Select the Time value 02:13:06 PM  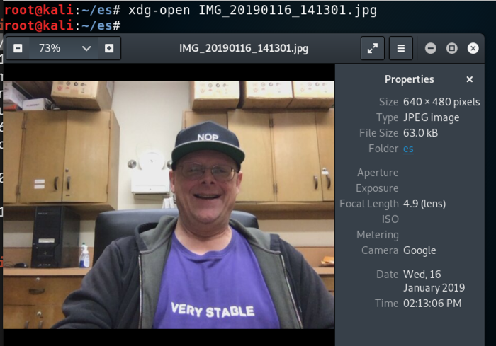pyautogui.click(x=432, y=304)
